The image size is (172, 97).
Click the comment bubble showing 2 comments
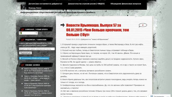click(143, 25)
